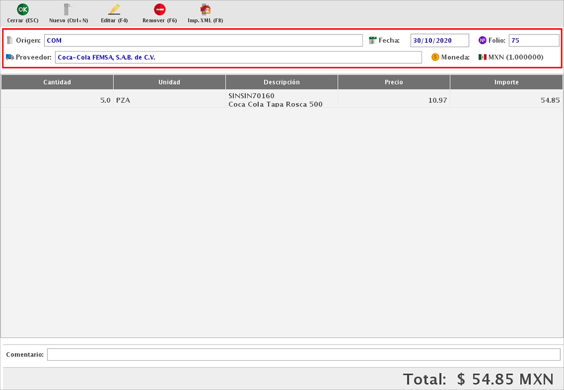Click the Mexican flag currency icon
This screenshot has width=564, height=390.
[482, 57]
